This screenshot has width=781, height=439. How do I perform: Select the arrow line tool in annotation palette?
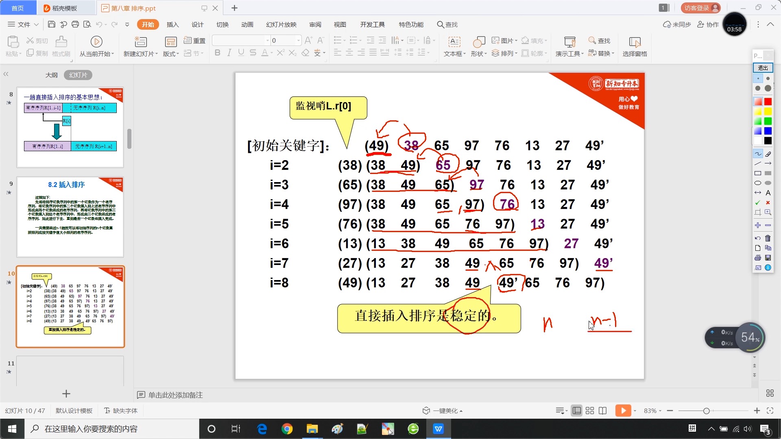point(768,163)
